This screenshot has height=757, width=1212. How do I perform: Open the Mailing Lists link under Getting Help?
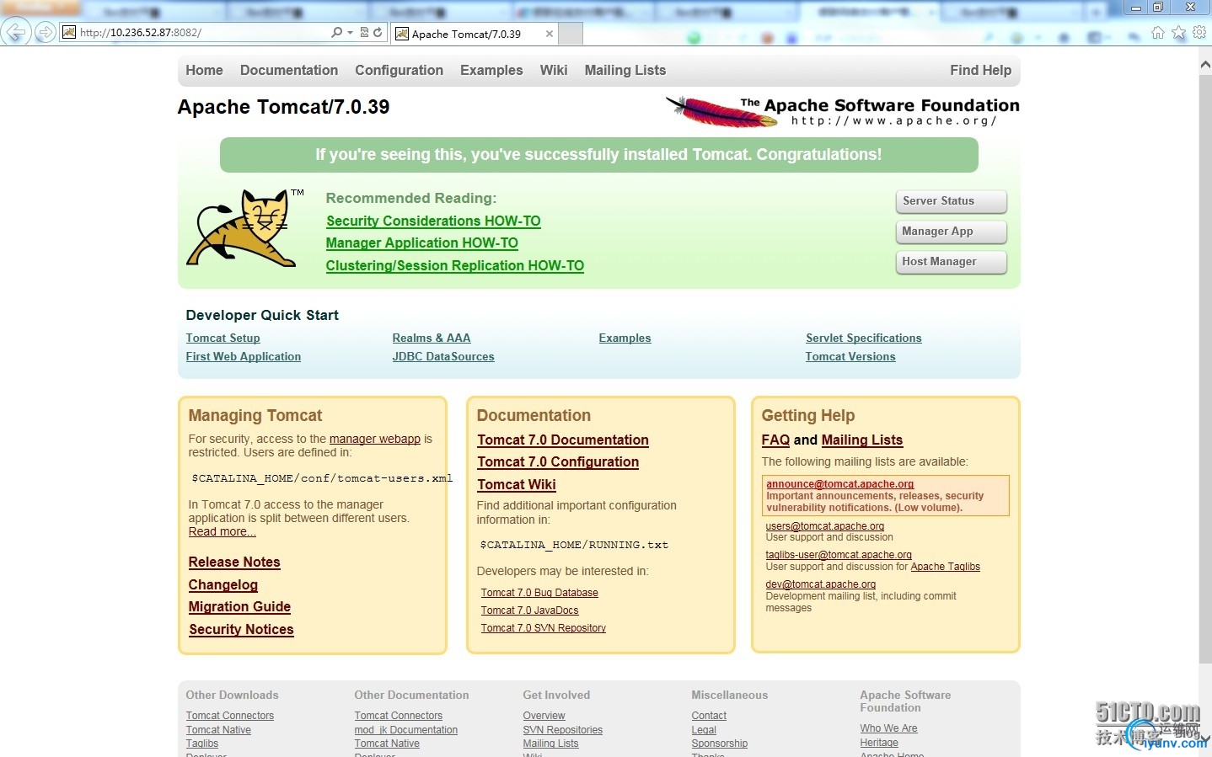pos(862,440)
